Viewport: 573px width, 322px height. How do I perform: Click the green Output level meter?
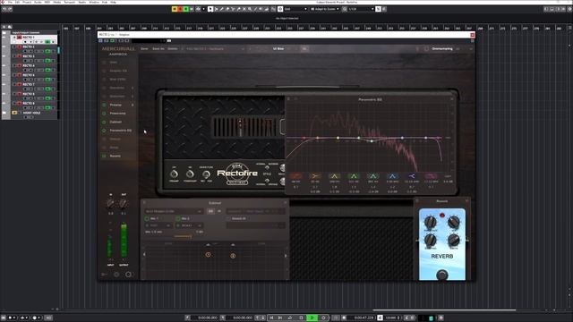[124, 241]
